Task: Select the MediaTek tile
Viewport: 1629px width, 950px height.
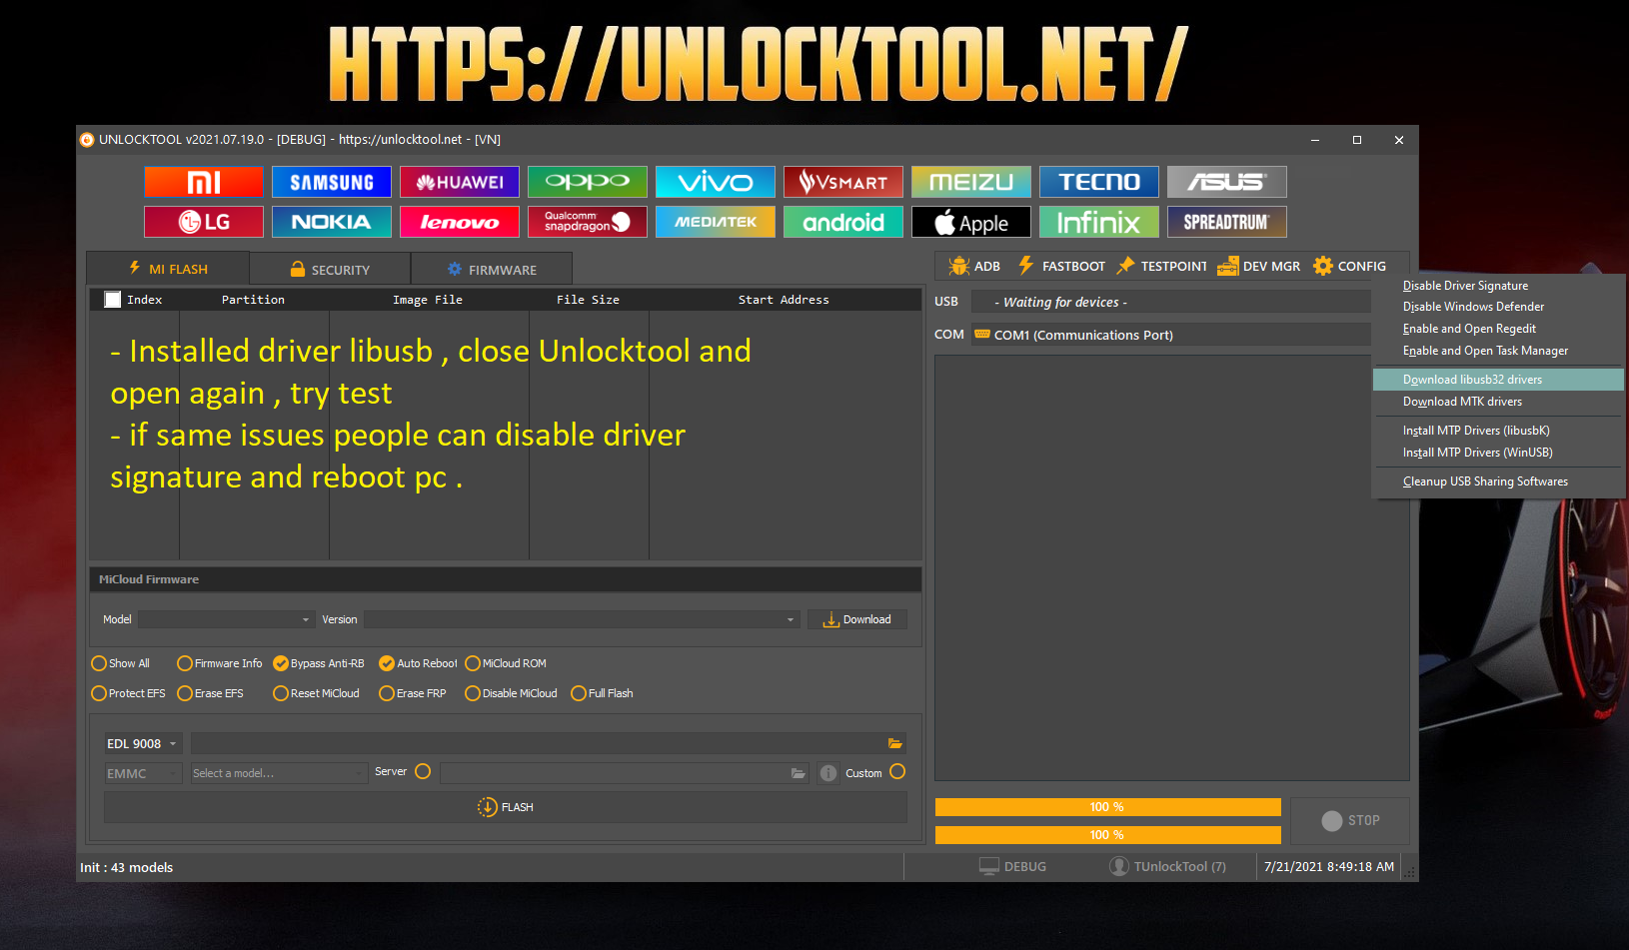Action: (x=716, y=222)
